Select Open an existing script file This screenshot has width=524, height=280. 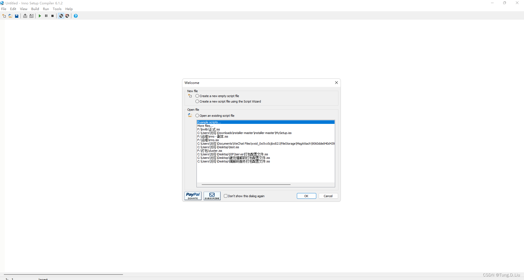pyautogui.click(x=215, y=116)
